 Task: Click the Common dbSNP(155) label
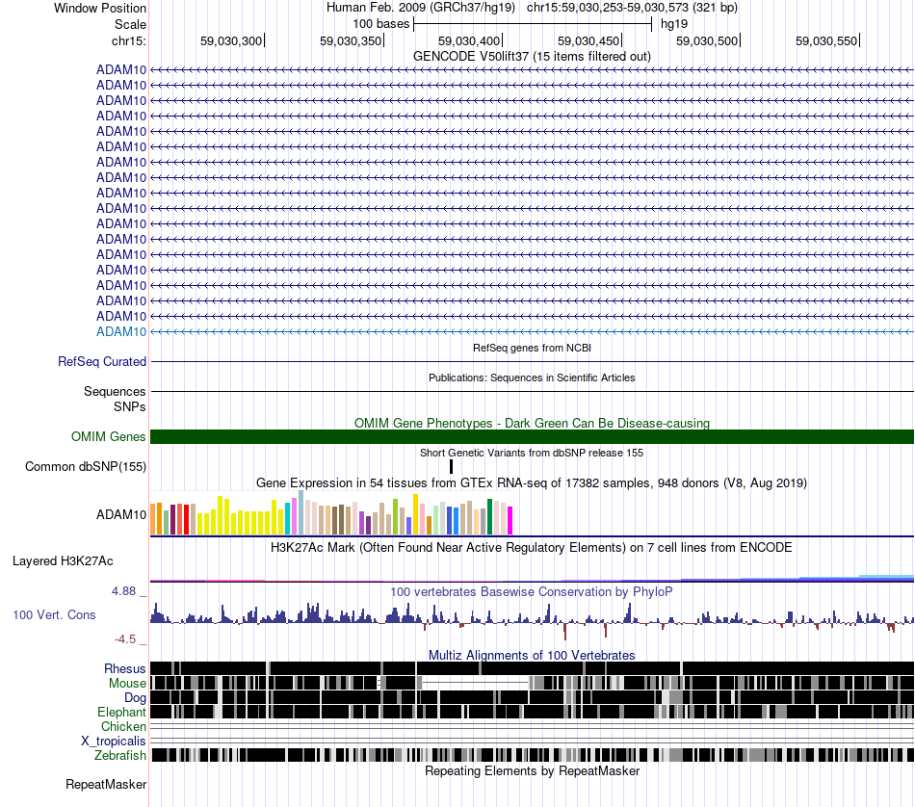(x=86, y=467)
